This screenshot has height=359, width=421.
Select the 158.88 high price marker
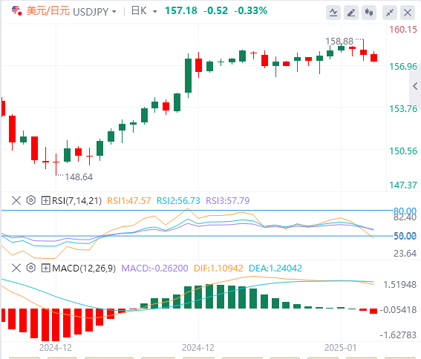339,42
